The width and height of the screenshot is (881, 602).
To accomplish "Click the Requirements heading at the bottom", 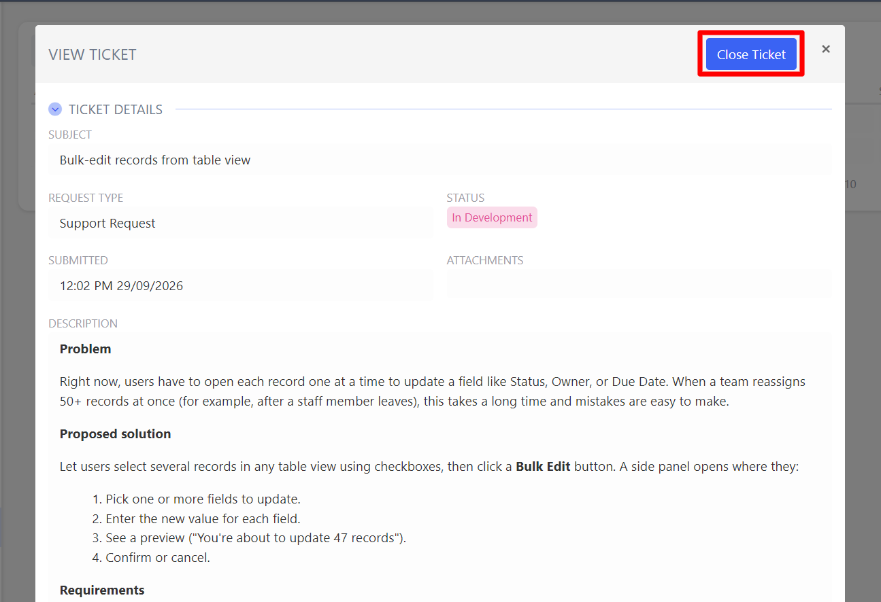I will tap(102, 590).
